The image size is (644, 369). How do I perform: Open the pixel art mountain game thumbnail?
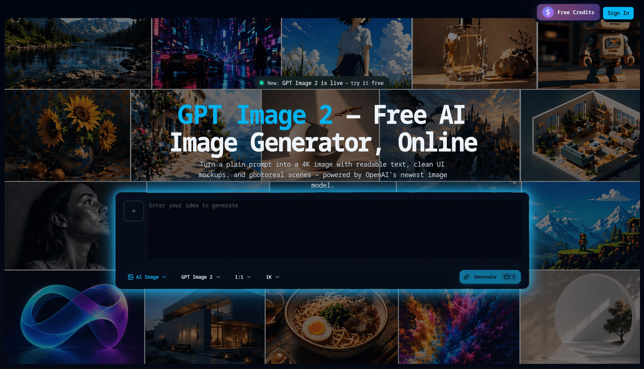point(584,226)
